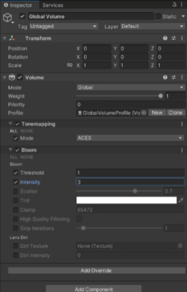Viewport: 187px width, 292px height.
Task: Open the Tag Untagged dropdown
Action: click(x=64, y=26)
